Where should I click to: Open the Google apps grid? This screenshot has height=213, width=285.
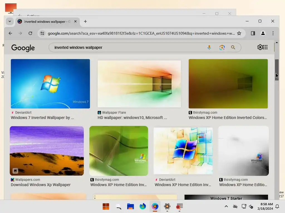coord(265,47)
